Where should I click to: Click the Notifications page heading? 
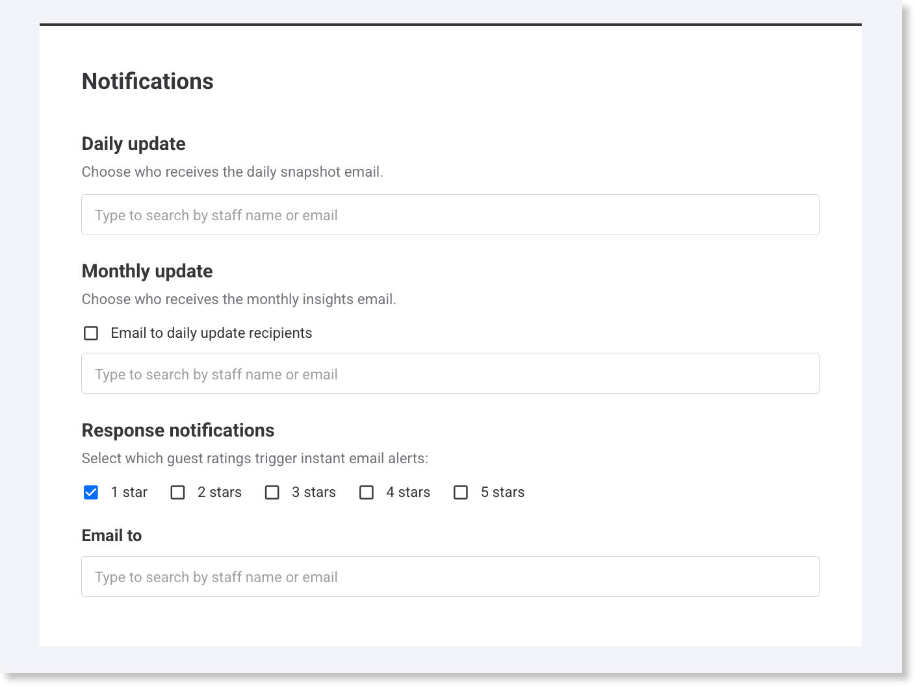(148, 81)
